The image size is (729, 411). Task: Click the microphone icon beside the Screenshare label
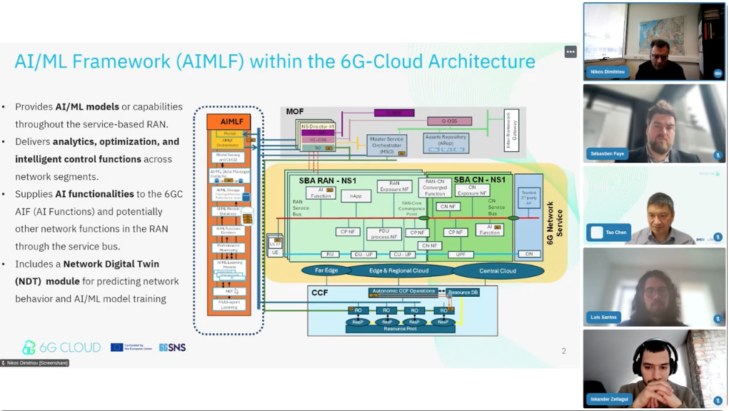click(x=4, y=363)
